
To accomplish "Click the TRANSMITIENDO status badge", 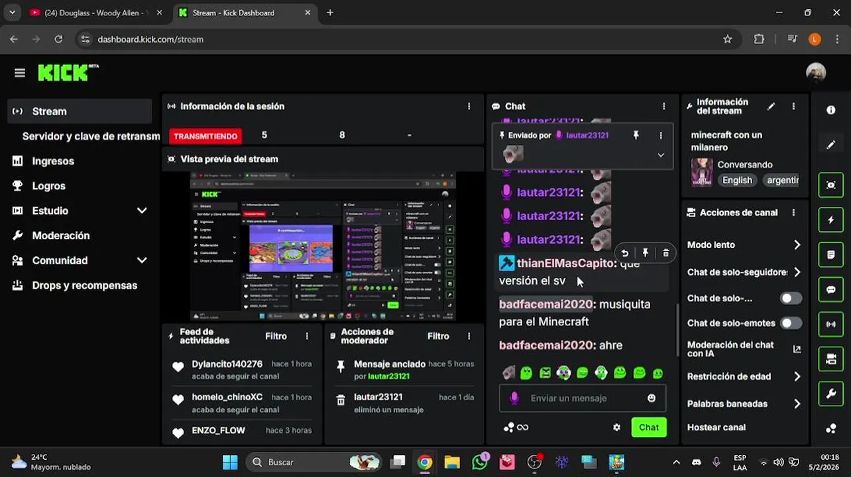I will tap(205, 136).
